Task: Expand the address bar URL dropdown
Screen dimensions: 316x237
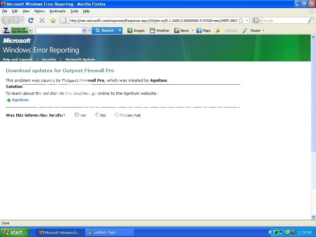Action: 247,20
